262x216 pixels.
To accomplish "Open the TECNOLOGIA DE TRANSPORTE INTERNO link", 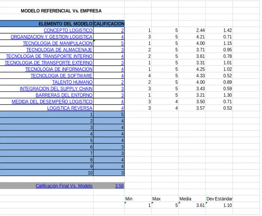I will point(49,56).
